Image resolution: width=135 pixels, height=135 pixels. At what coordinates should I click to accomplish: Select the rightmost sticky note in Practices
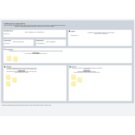coord(80,80)
